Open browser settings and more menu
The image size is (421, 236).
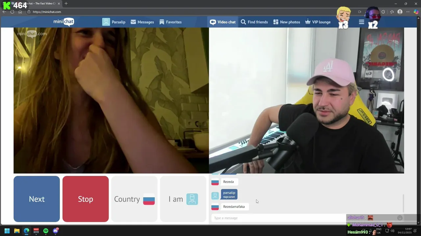point(408,12)
